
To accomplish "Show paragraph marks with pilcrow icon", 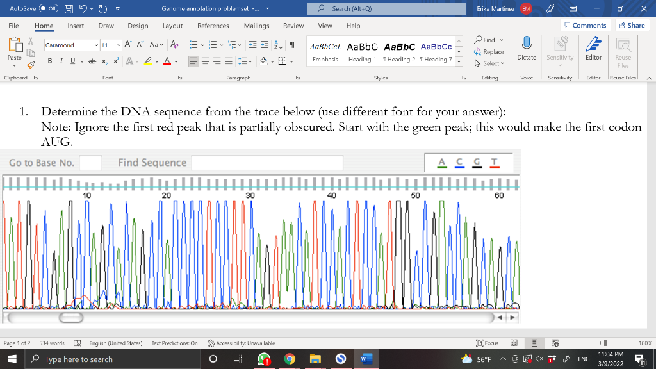I will [292, 45].
